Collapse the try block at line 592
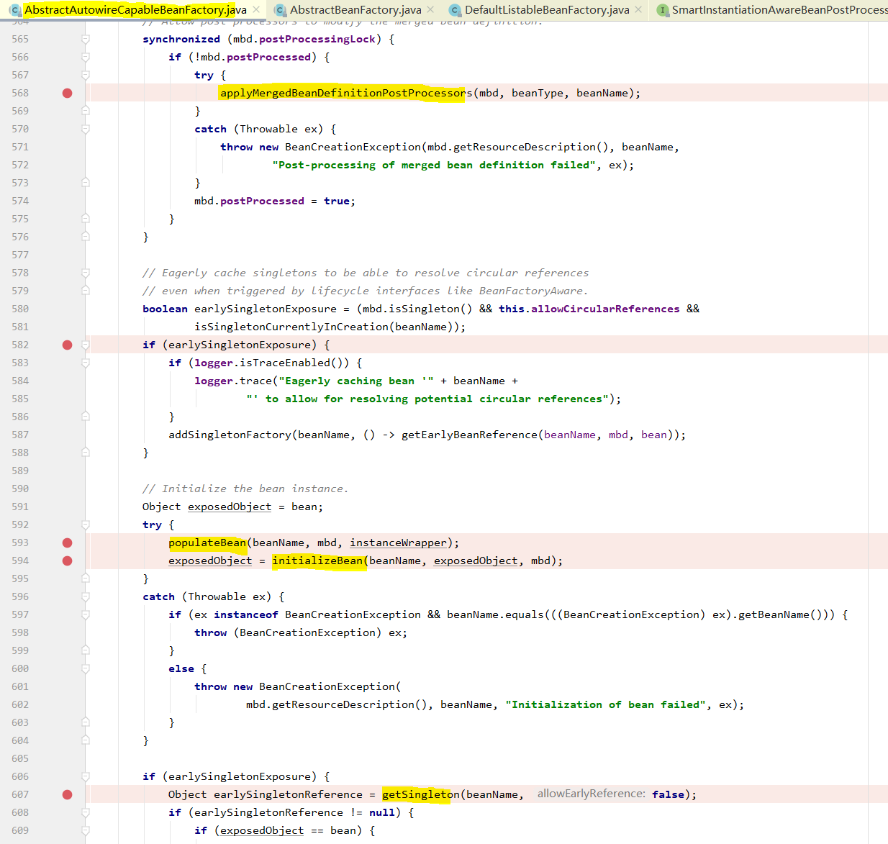888x844 pixels. pyautogui.click(x=86, y=525)
